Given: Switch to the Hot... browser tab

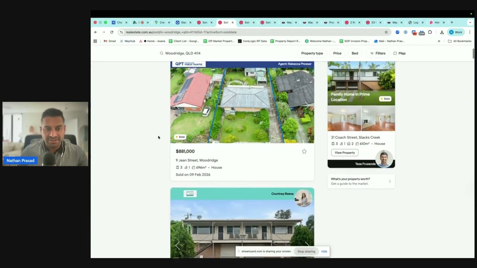Looking at the screenshot, I should [x=437, y=22].
